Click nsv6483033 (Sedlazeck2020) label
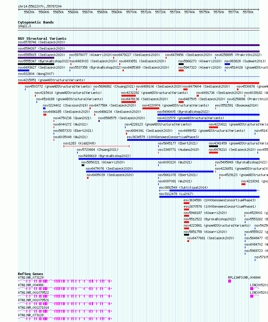The height and width of the screenshot is (322, 268). pyautogui.click(x=94, y=61)
